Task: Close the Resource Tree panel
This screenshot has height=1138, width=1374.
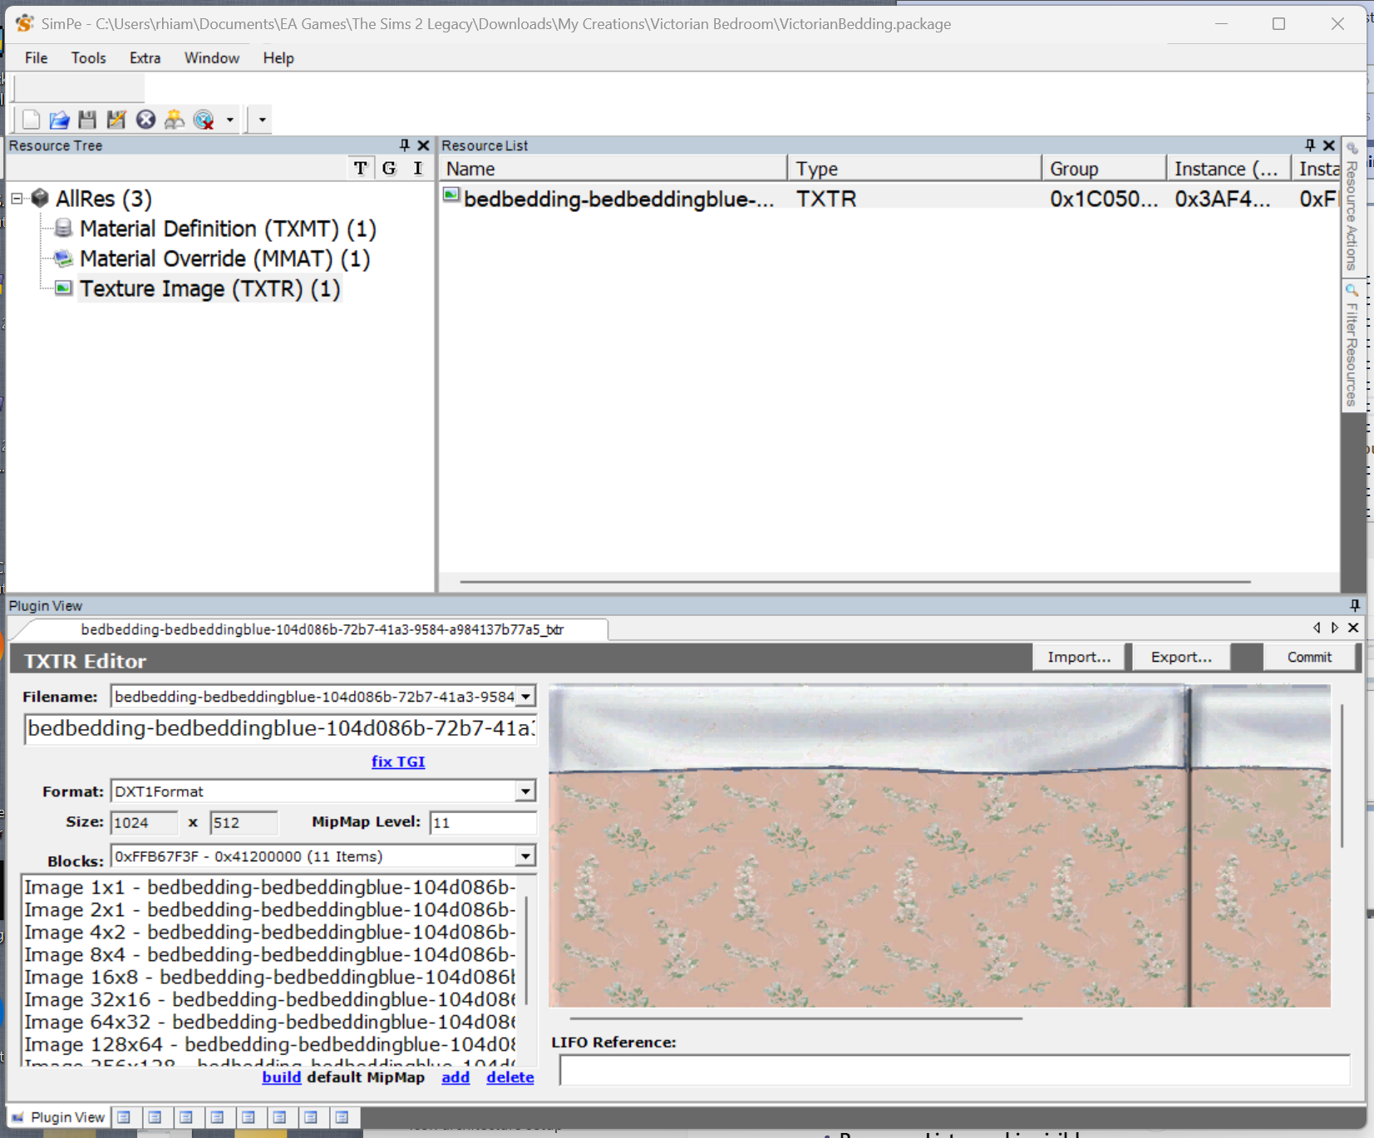Action: [423, 145]
